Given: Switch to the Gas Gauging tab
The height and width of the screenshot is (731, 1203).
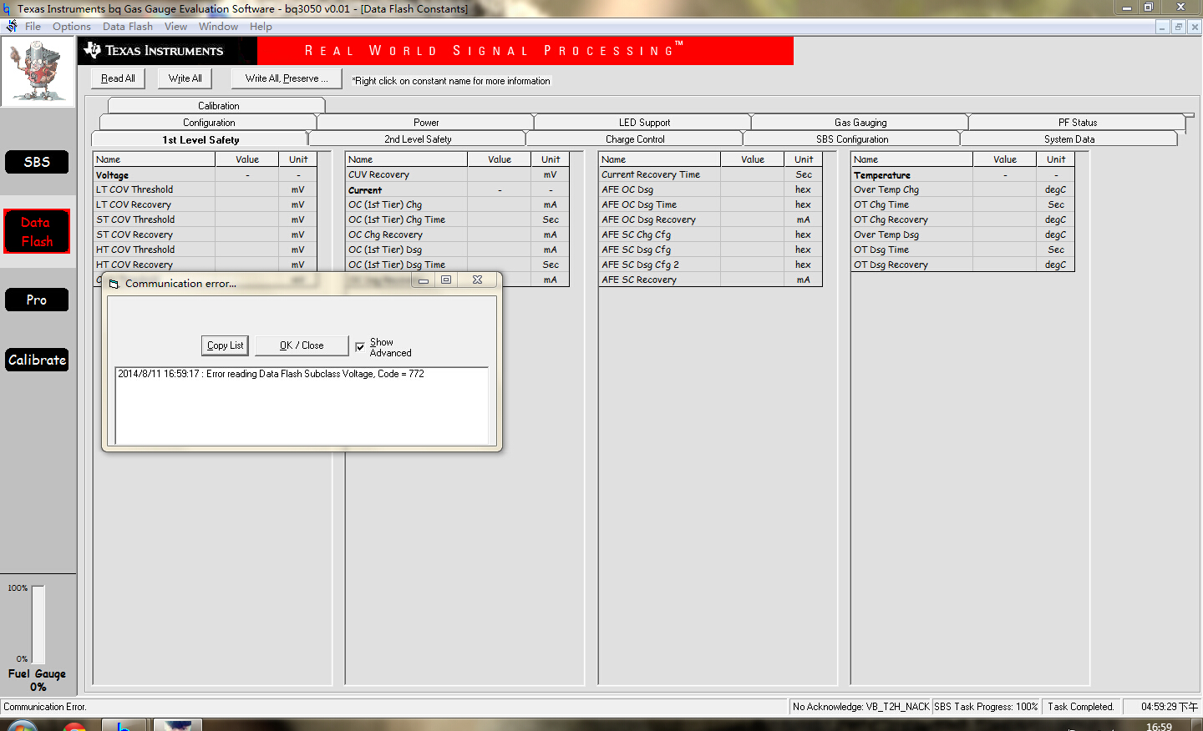Looking at the screenshot, I should [860, 123].
